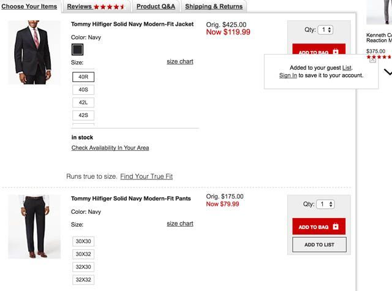Select the Navy color swatch for the jacket

tap(78, 50)
